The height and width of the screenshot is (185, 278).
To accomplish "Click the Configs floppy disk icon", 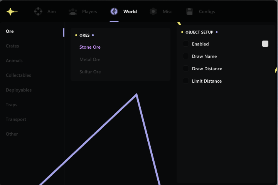I will 189,12.
